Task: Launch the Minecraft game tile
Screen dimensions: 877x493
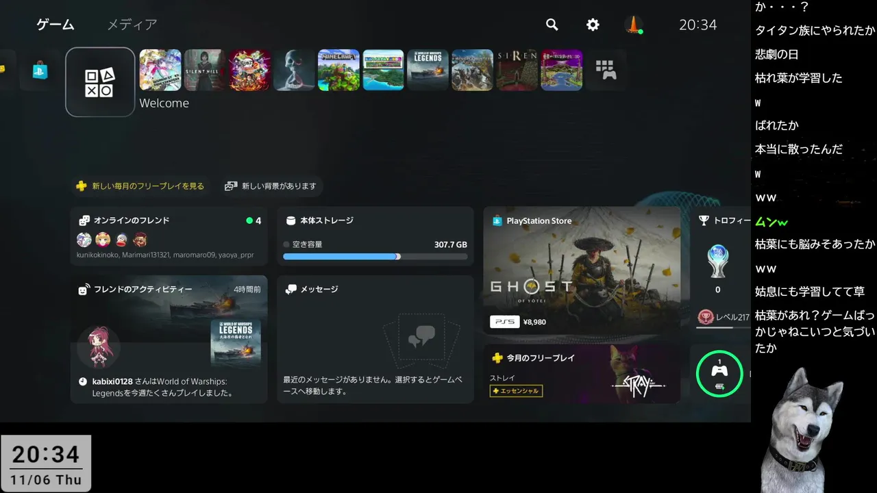Action: 338,70
